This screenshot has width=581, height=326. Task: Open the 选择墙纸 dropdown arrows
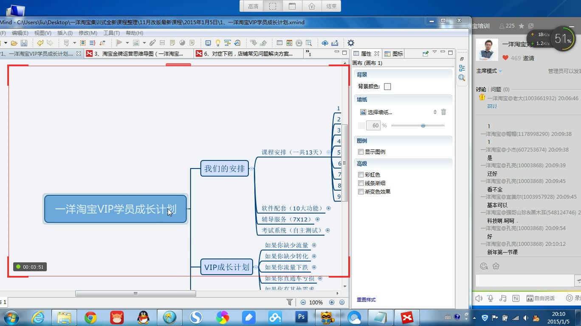pos(435,112)
